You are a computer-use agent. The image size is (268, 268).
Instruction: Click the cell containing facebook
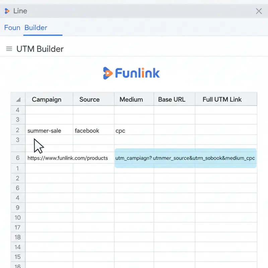pos(87,130)
